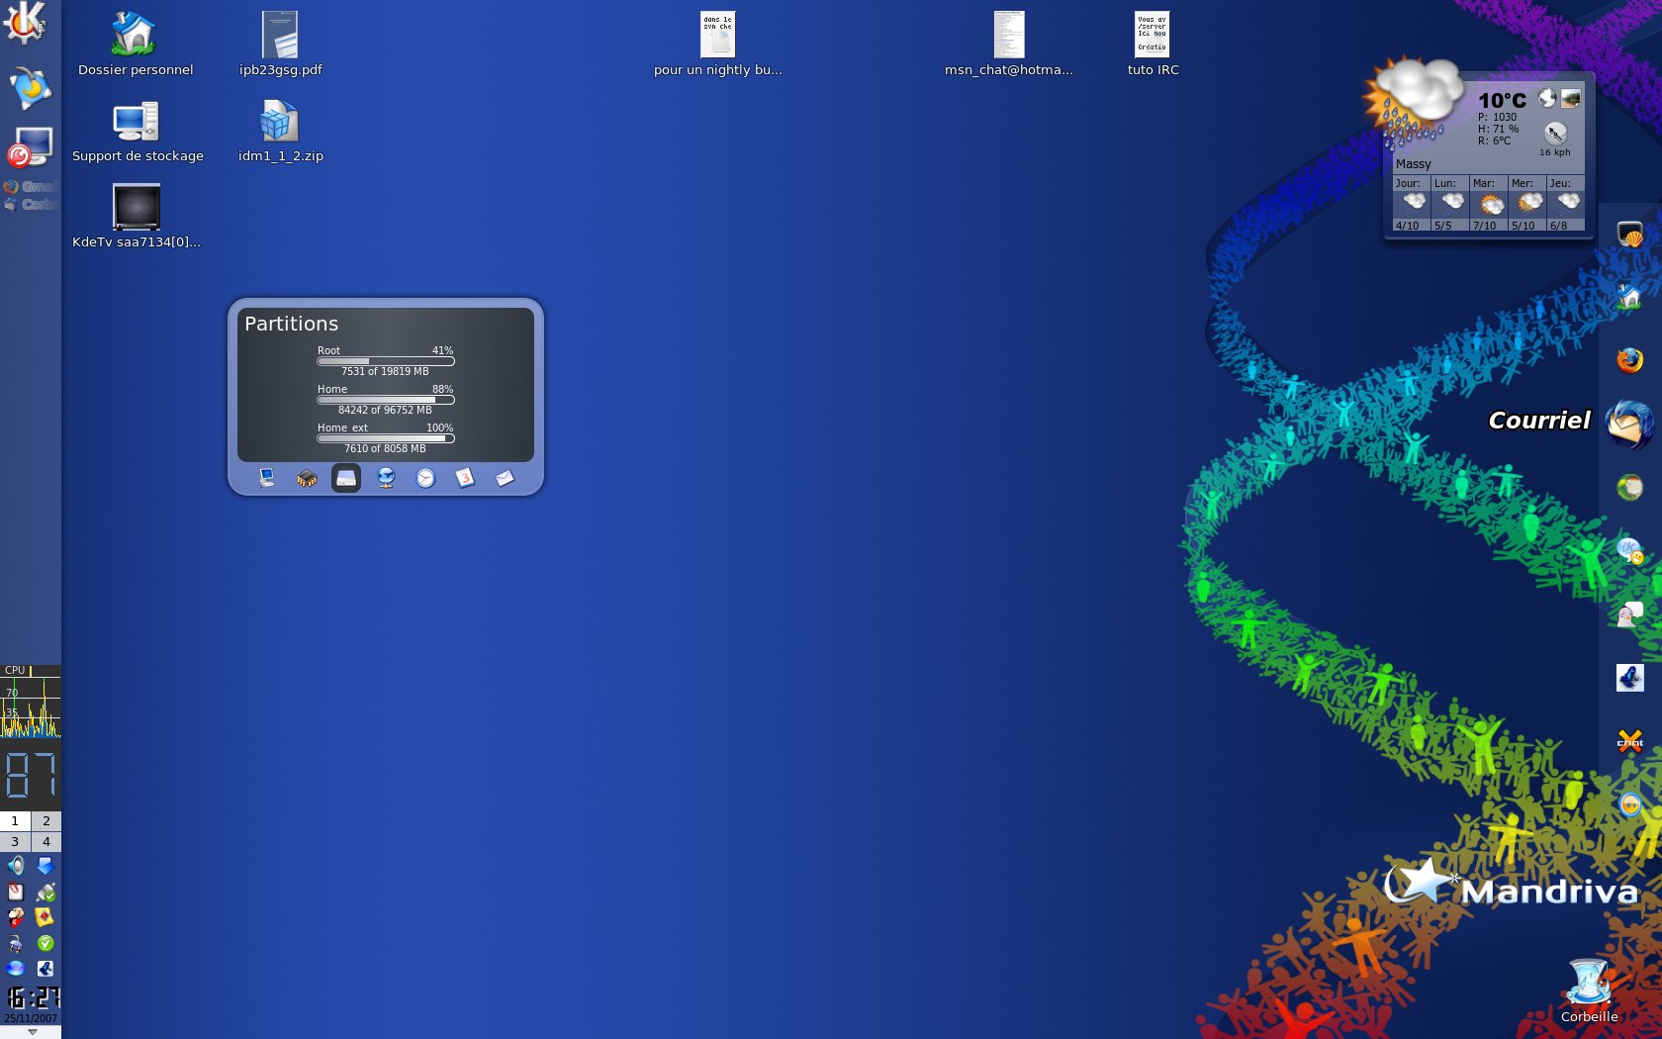Open the Courriel Thunderbird mail icon

click(x=1628, y=424)
